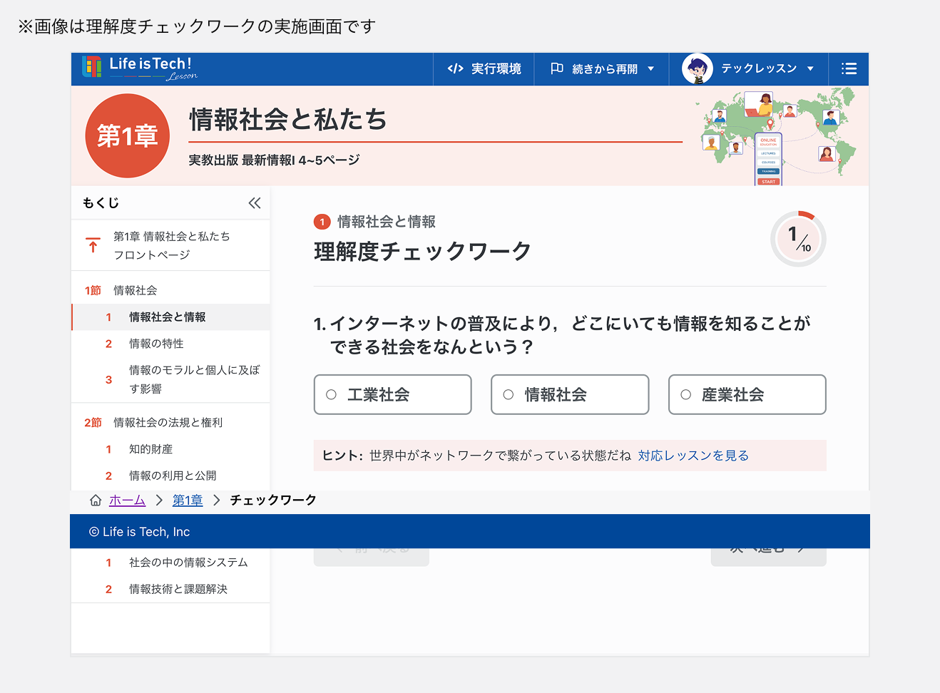This screenshot has height=693, width=940.
Task: Open the テックレッスン account dropdown arrow
Action: [x=810, y=69]
